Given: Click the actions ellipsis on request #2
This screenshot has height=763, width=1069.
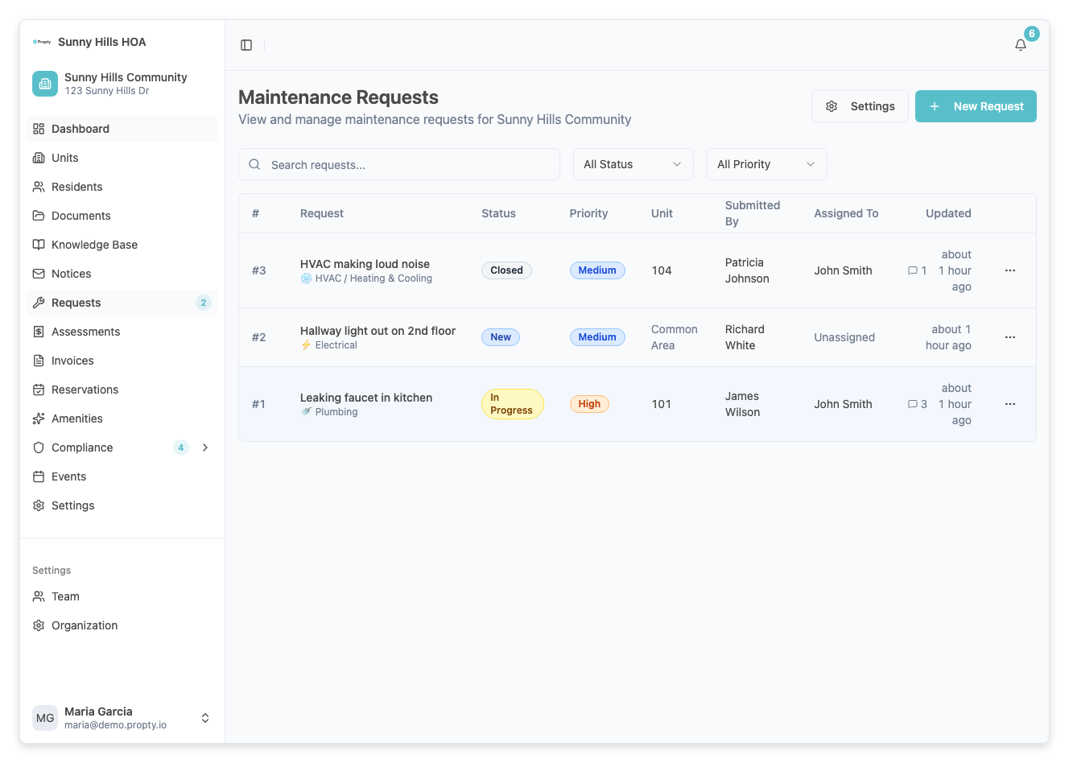Looking at the screenshot, I should click(1010, 337).
